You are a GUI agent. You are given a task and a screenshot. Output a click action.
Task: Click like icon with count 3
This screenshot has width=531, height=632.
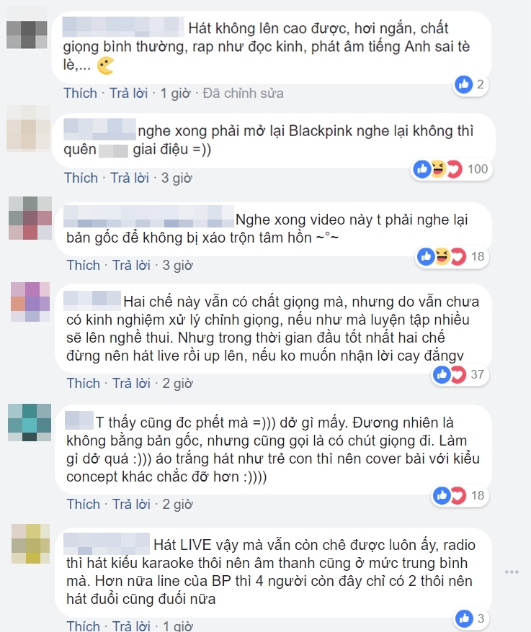[x=464, y=618]
